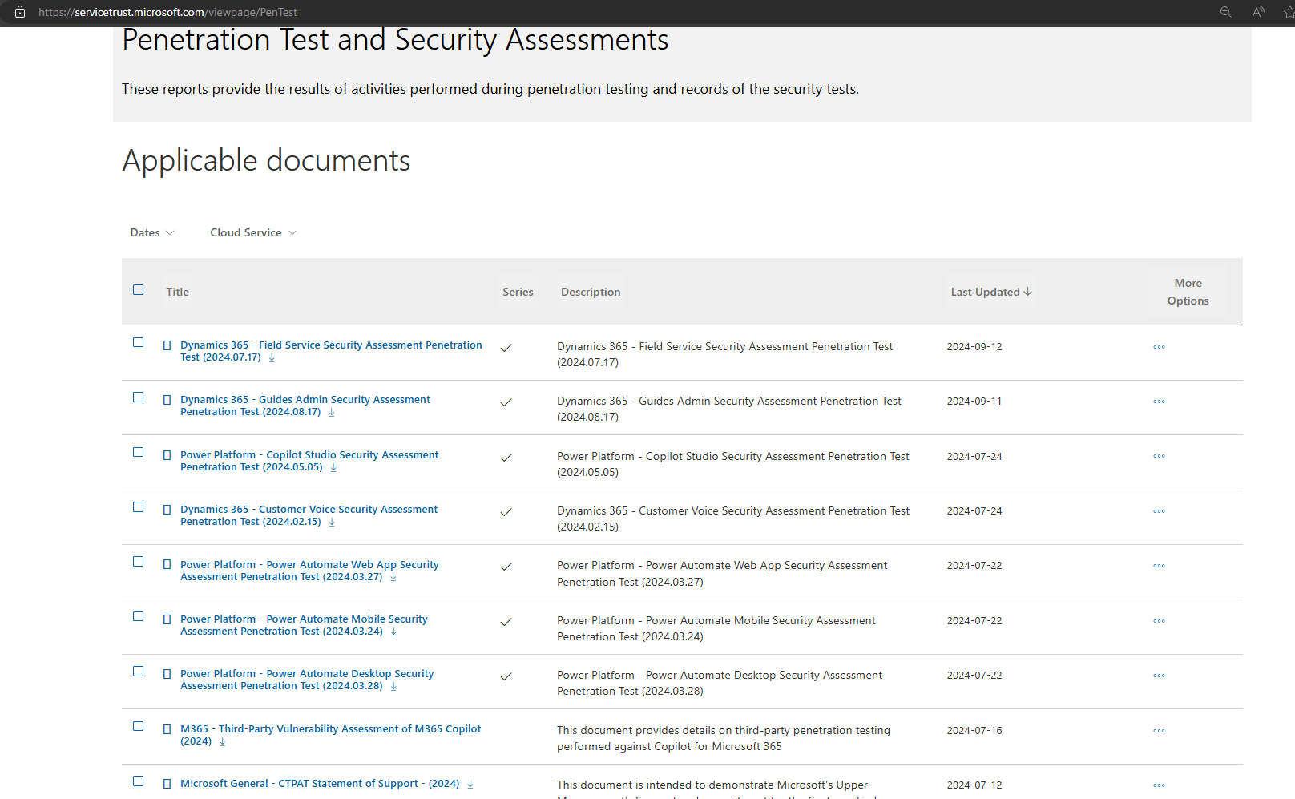Open more options for Field Service row
The height and width of the screenshot is (799, 1295).
(1159, 347)
